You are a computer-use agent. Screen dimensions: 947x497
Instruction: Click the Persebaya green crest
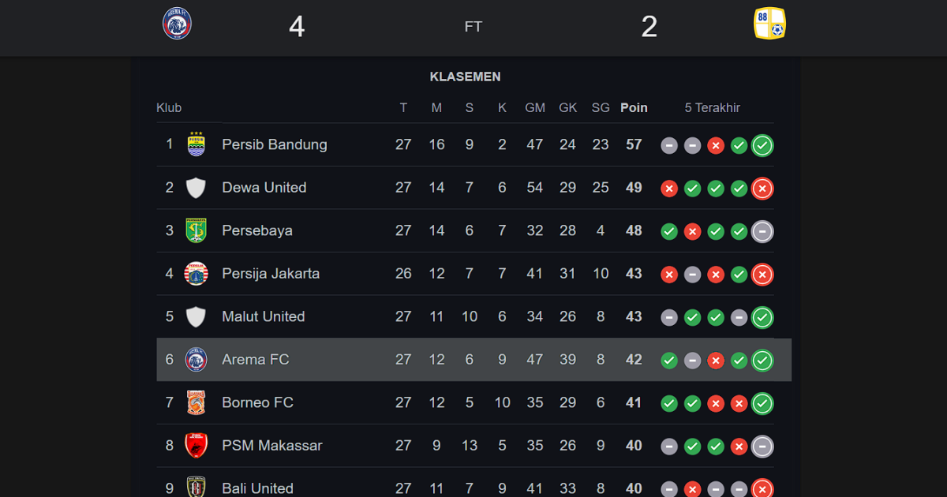[196, 230]
